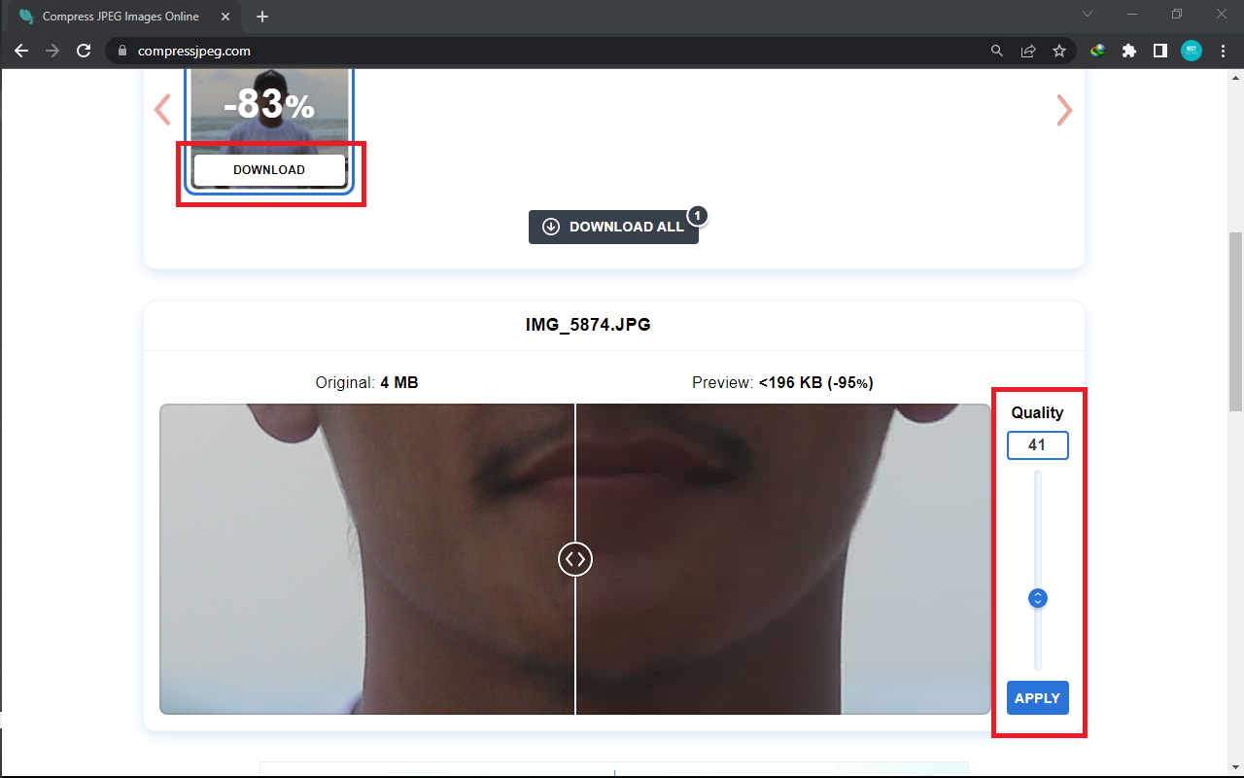Click the circled down-arrow icon in Download All
This screenshot has height=778, width=1244.
coord(551,227)
